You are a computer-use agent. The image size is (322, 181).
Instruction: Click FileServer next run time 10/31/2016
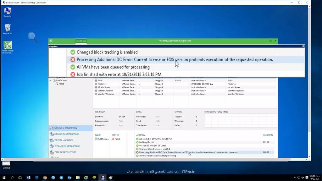pyautogui.click(x=202, y=84)
